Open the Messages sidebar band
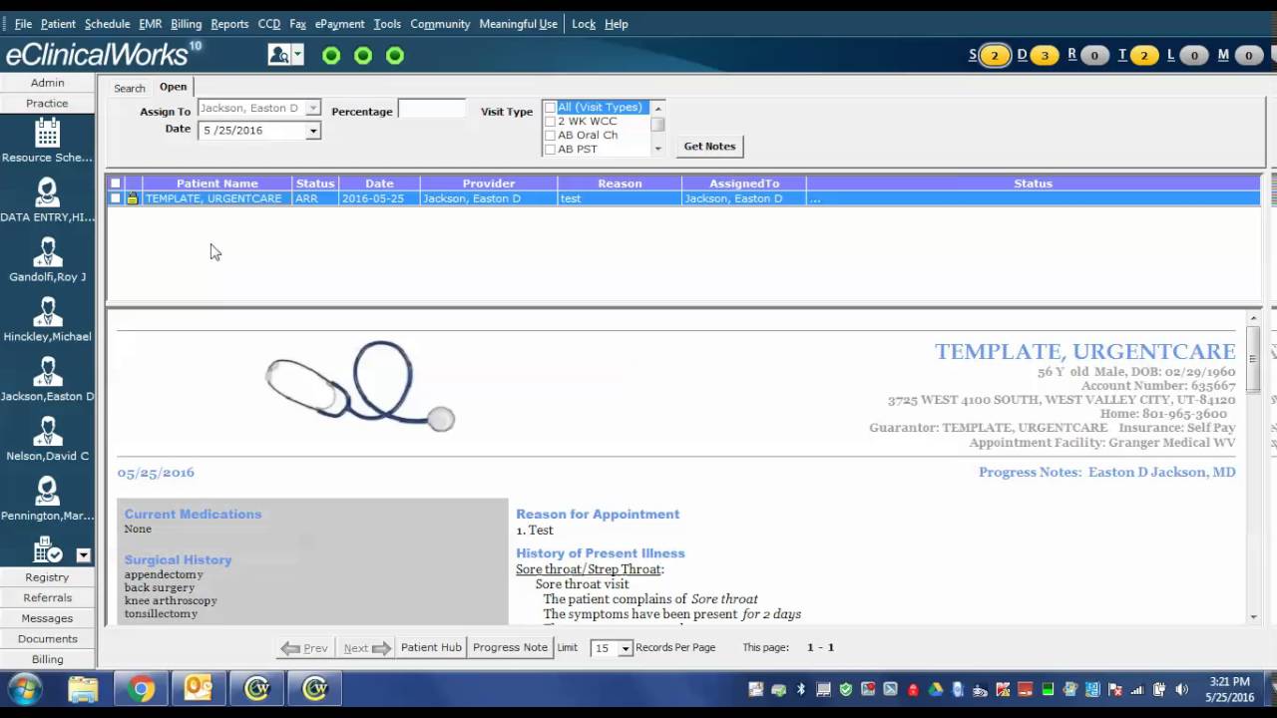Image resolution: width=1277 pixels, height=718 pixels. click(47, 618)
